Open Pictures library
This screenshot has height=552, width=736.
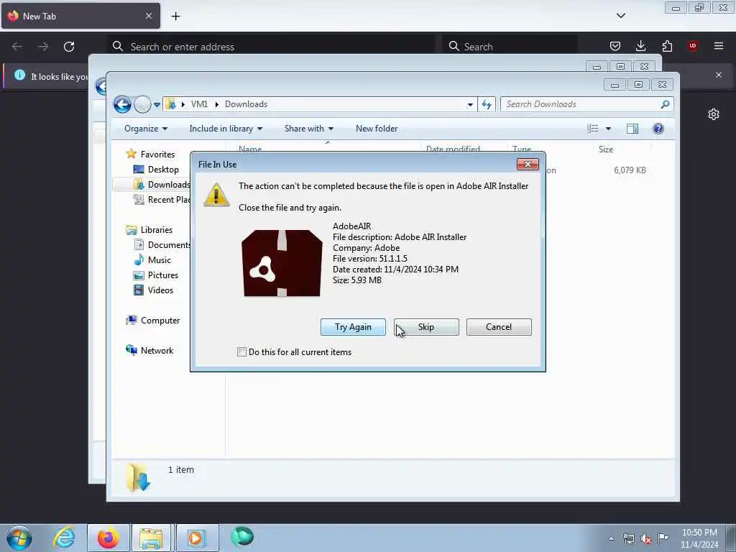[x=163, y=275]
